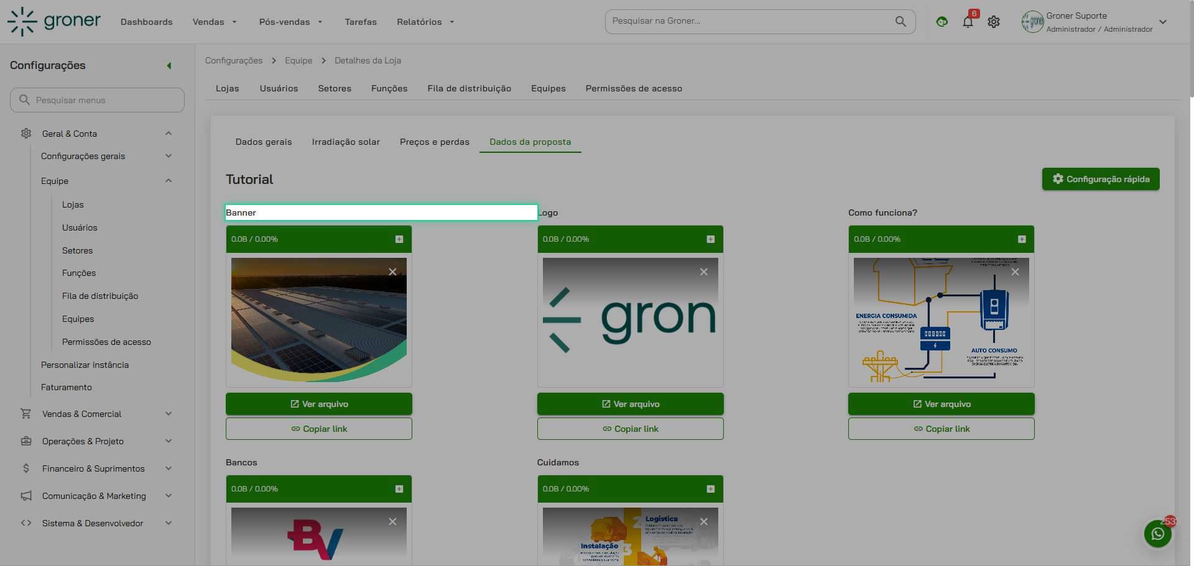The width and height of the screenshot is (1194, 566).
Task: Open Lojas in the sidebar
Action: [73, 204]
